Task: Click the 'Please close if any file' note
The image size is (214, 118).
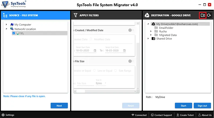Action: pos(24,96)
